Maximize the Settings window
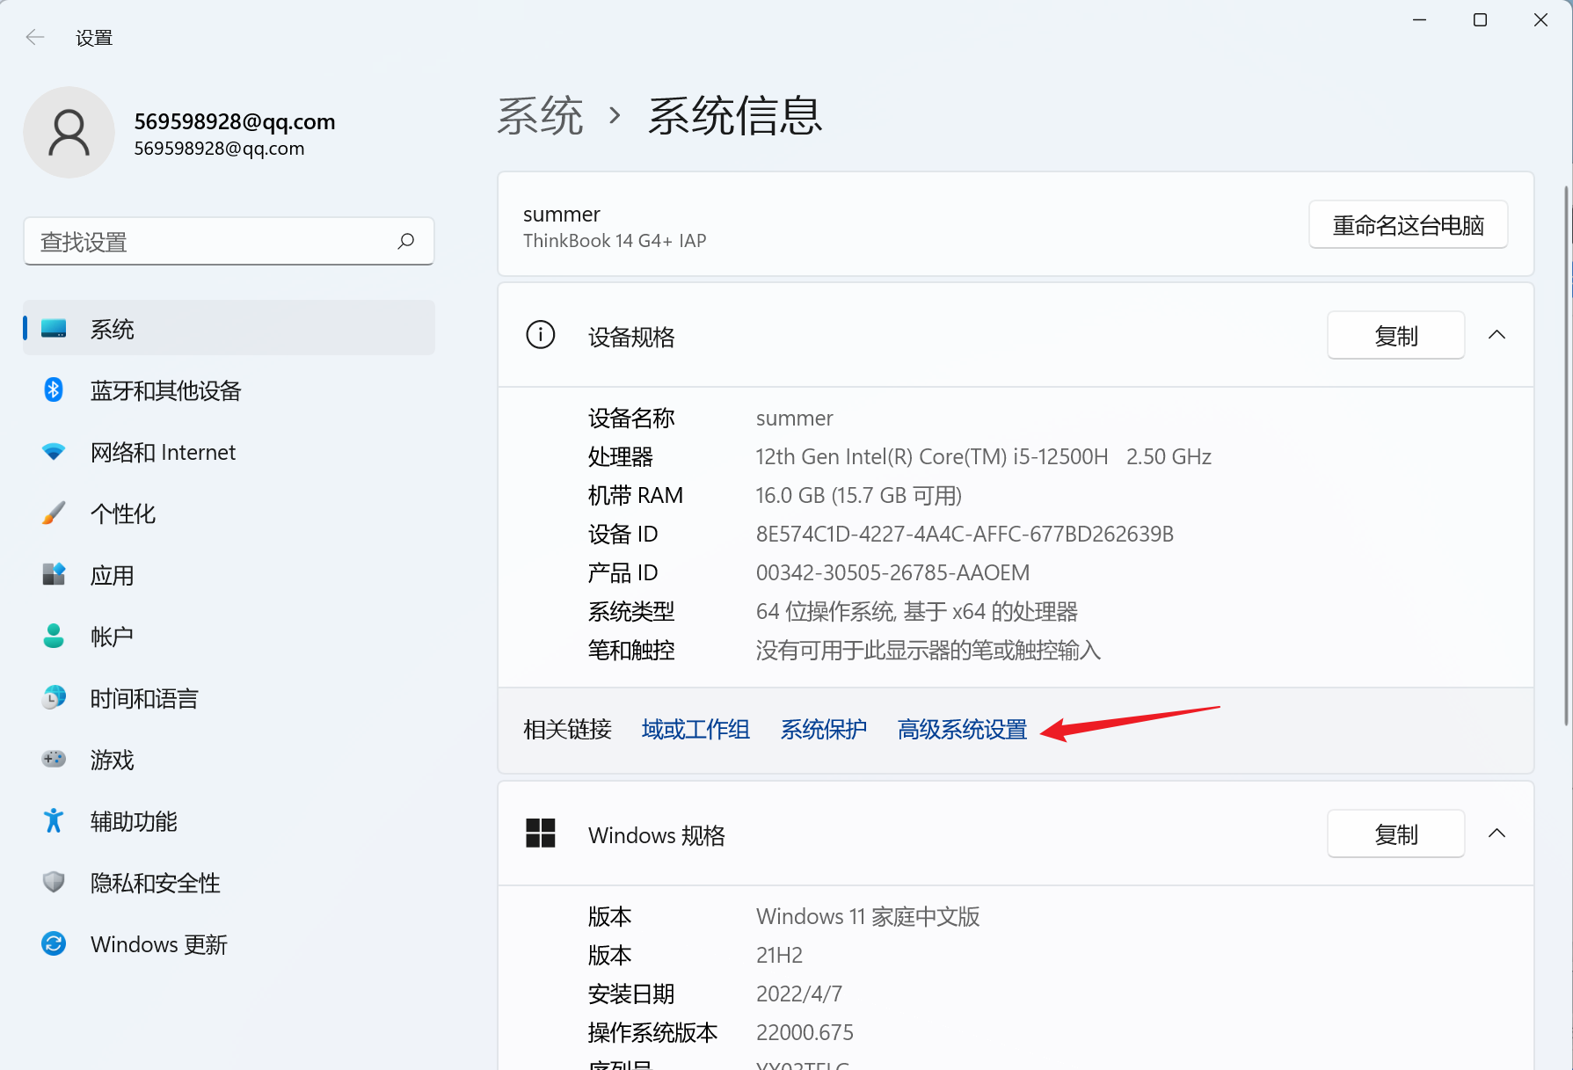 pos(1480,19)
